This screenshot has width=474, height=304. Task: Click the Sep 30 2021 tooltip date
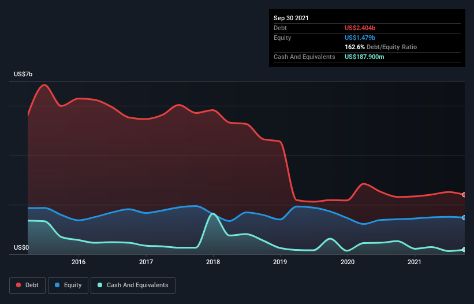[291, 18]
